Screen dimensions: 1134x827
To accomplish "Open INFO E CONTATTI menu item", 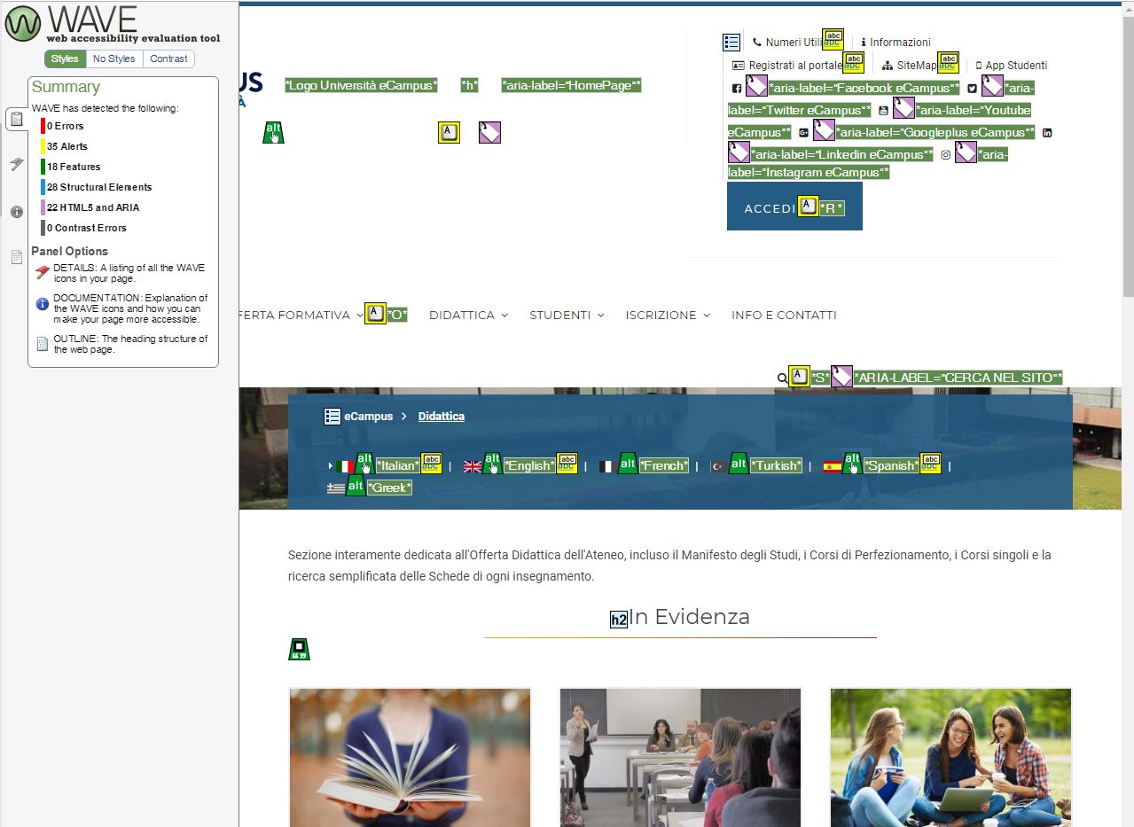I will 784,315.
